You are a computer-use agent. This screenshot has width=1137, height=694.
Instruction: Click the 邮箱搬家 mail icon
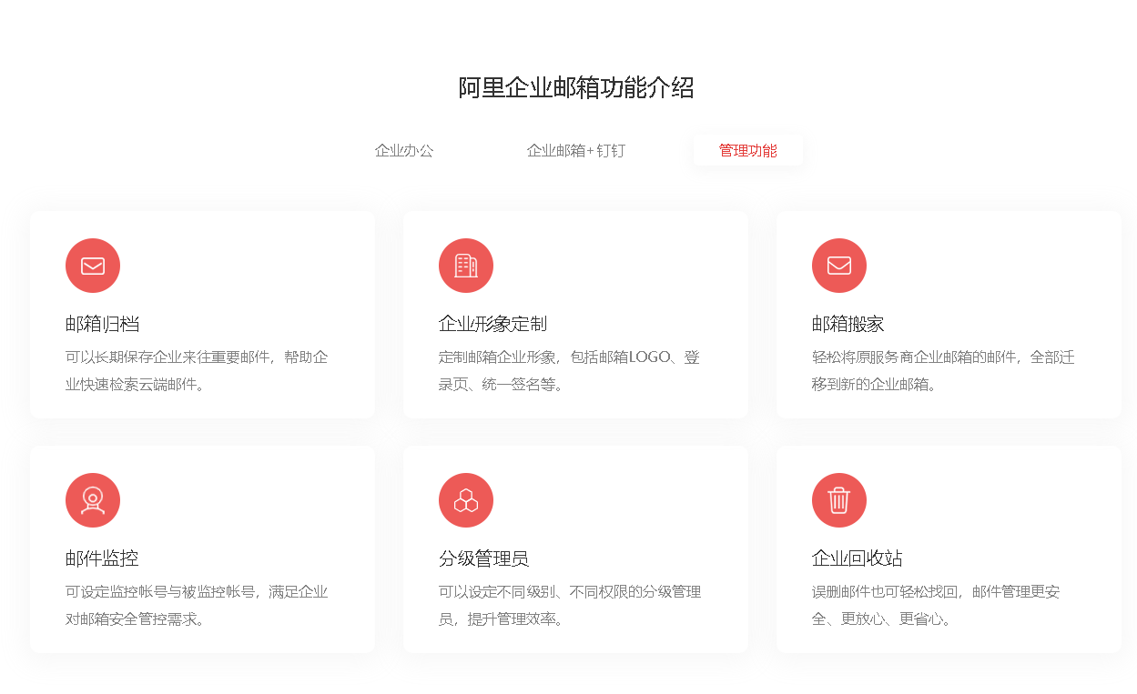point(838,266)
